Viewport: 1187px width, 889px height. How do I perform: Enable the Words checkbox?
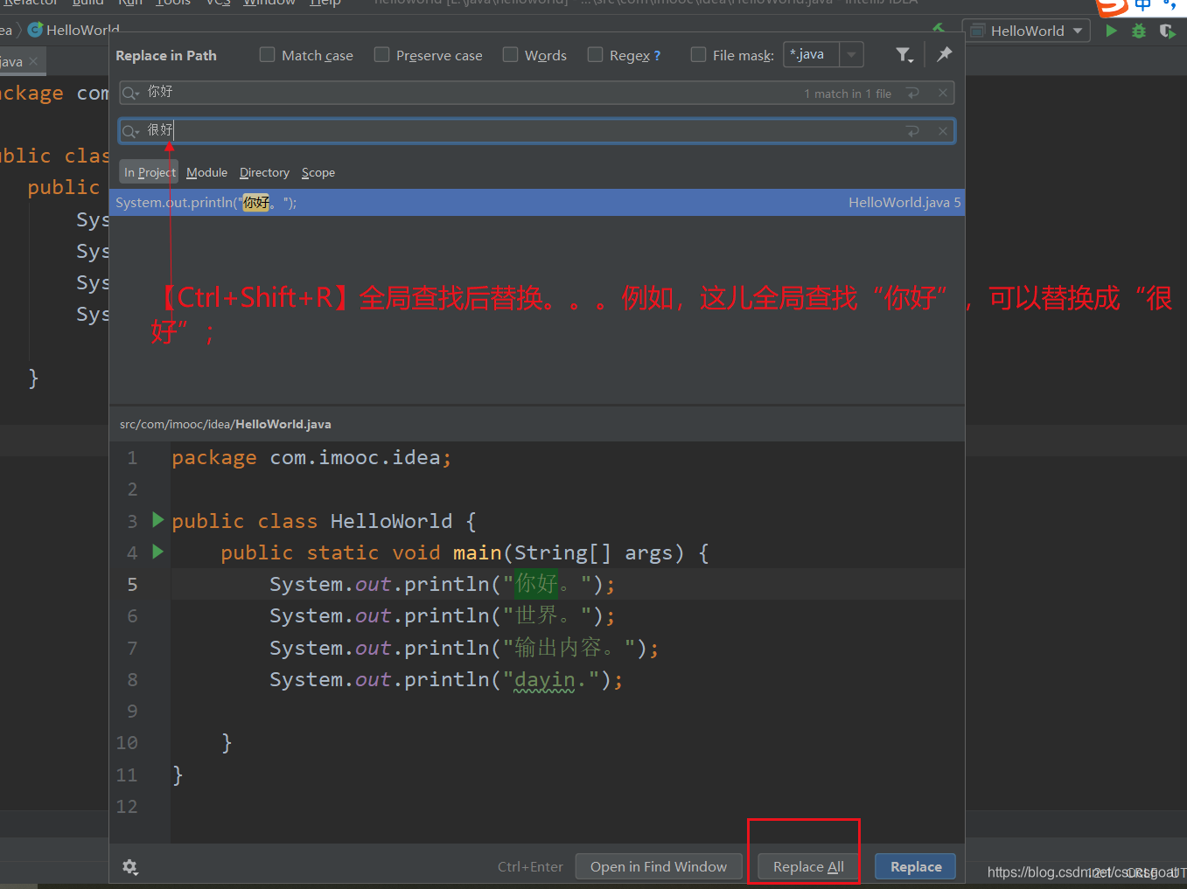511,55
